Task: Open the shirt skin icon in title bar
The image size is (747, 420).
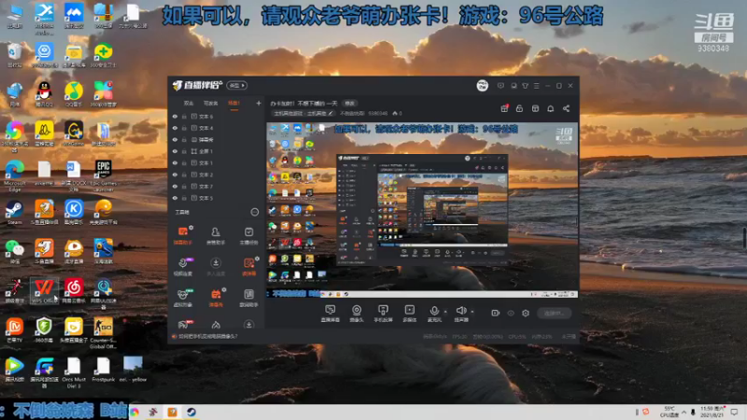Action: point(525,86)
